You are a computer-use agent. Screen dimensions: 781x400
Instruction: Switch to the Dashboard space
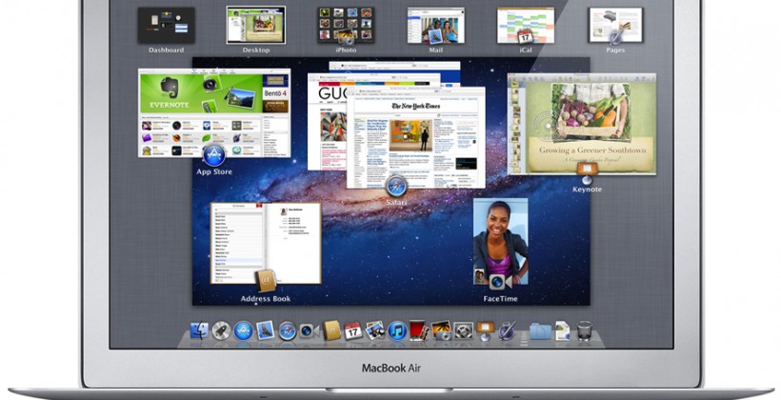pyautogui.click(x=167, y=25)
